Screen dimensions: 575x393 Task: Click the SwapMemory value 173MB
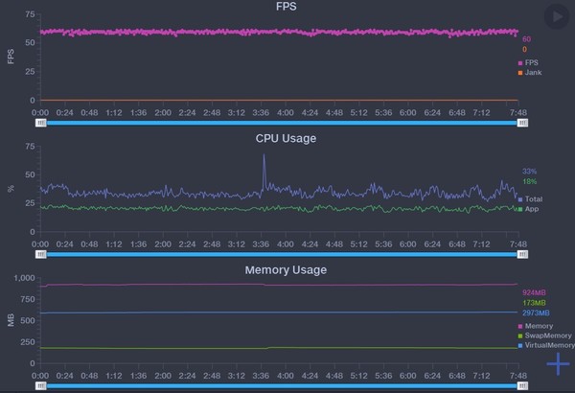pyautogui.click(x=534, y=303)
